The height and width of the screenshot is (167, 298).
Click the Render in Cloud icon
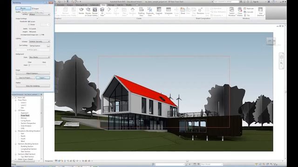coord(88,12)
